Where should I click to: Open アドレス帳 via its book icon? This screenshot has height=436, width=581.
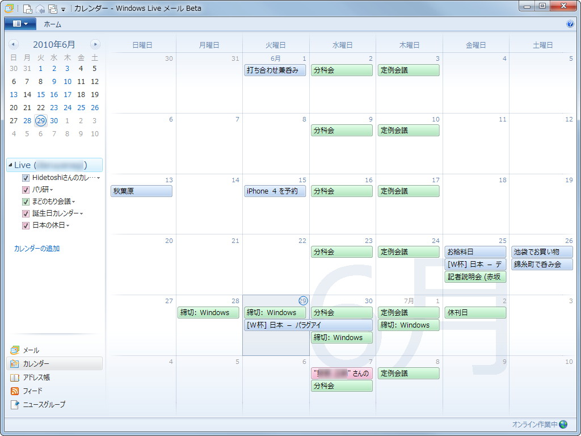(x=14, y=378)
